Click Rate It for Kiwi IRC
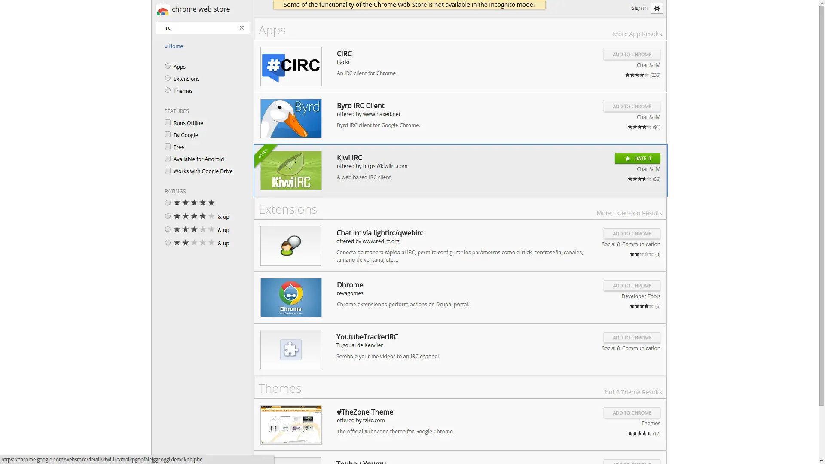 coord(637,159)
